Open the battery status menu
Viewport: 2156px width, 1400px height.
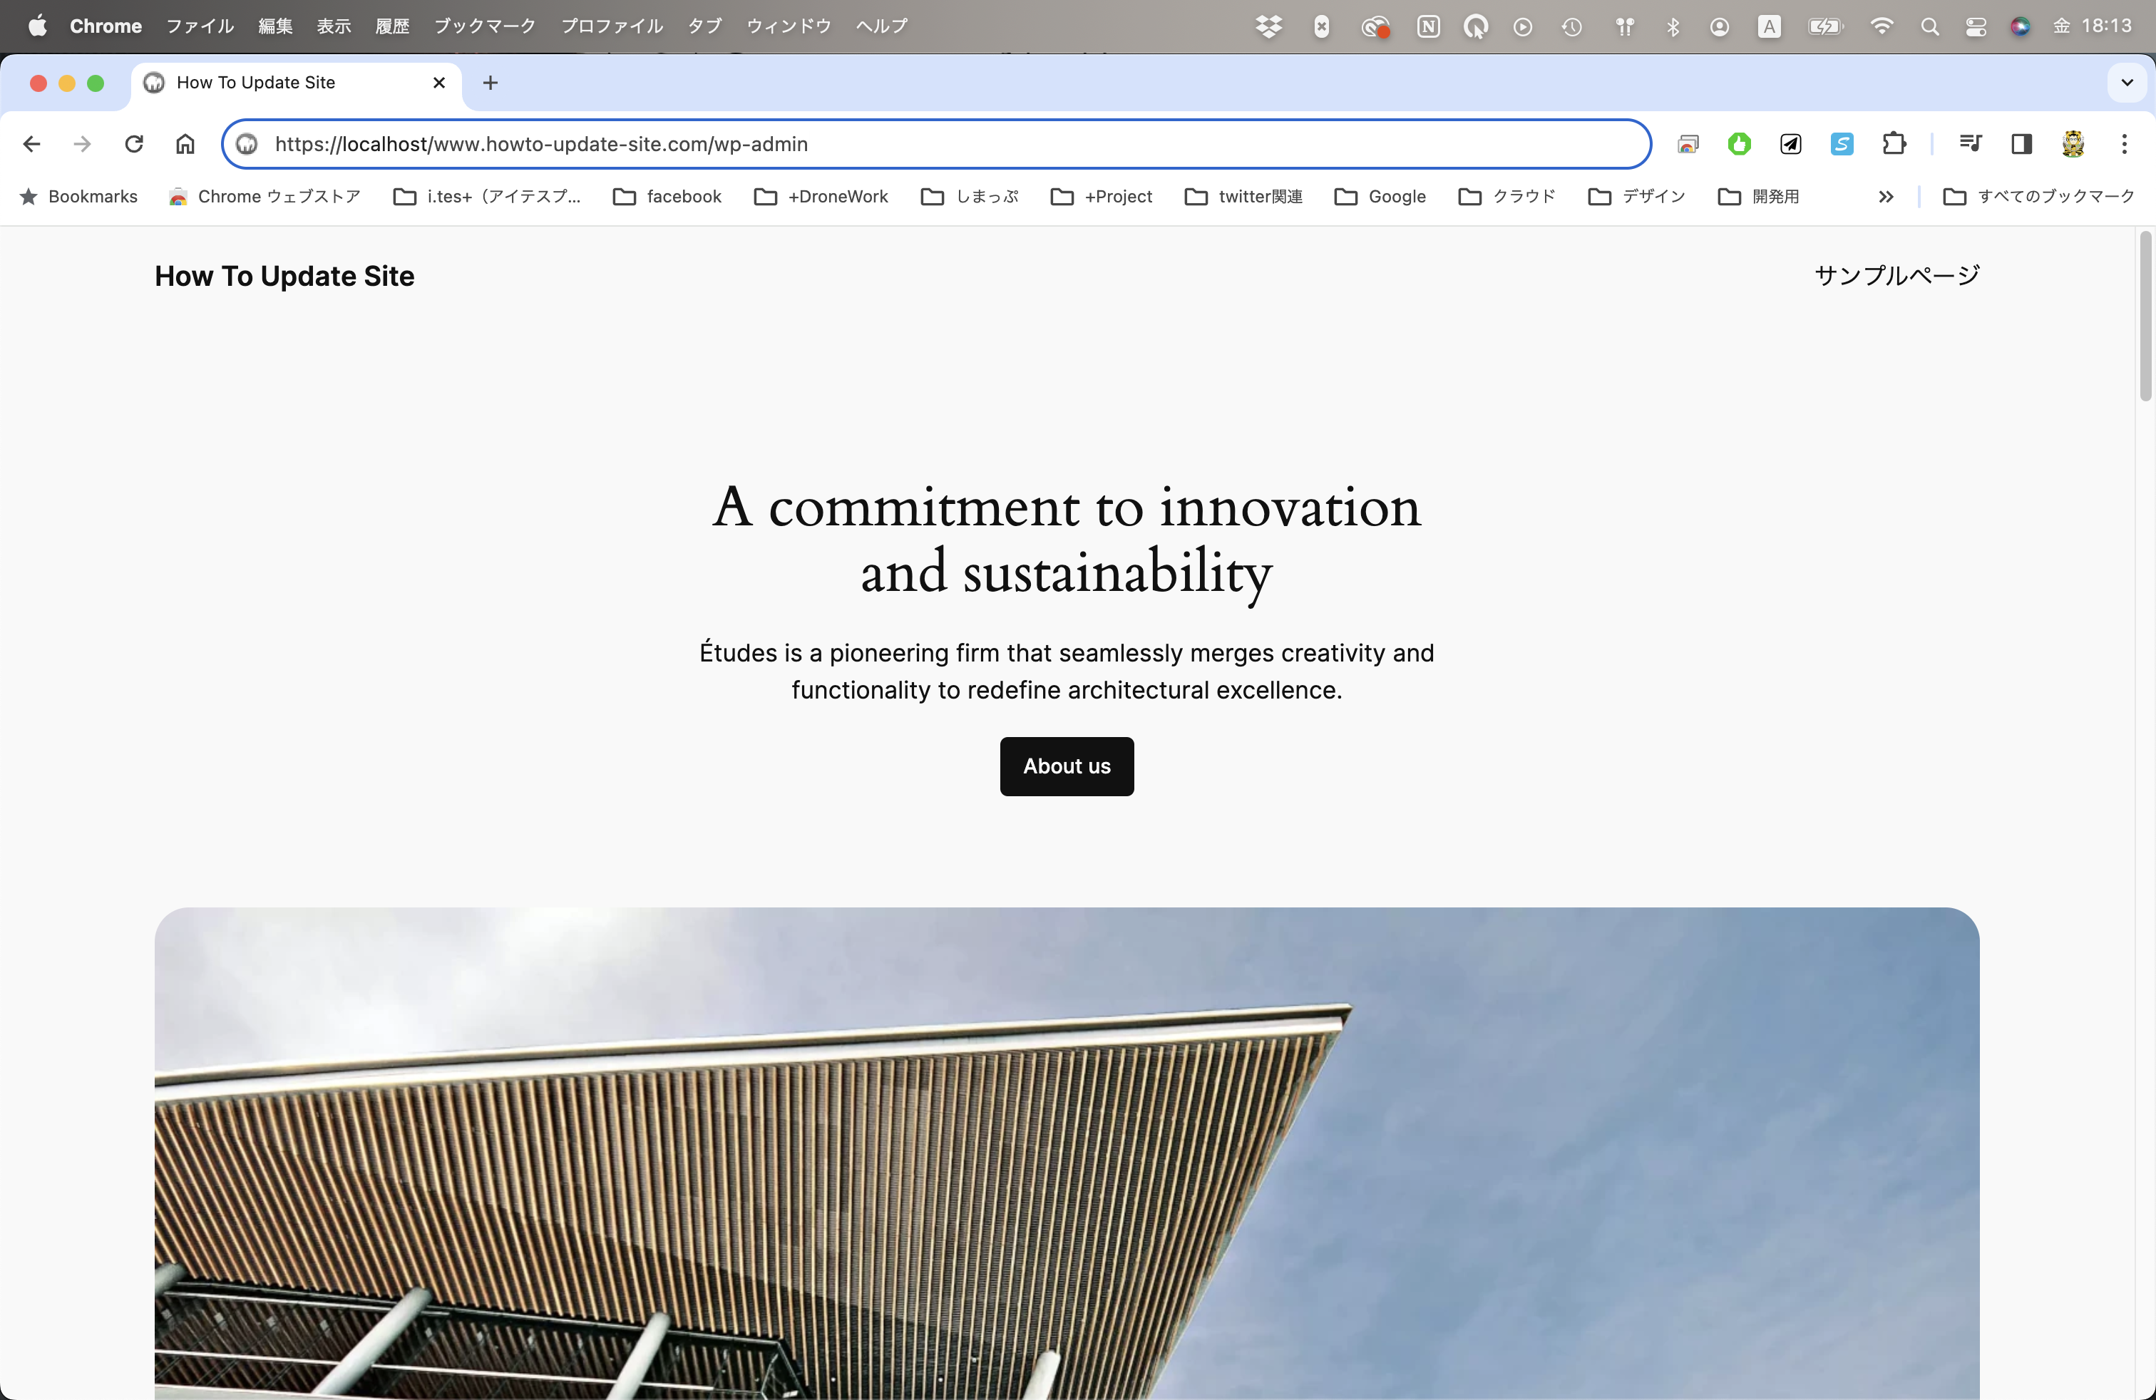tap(1825, 26)
